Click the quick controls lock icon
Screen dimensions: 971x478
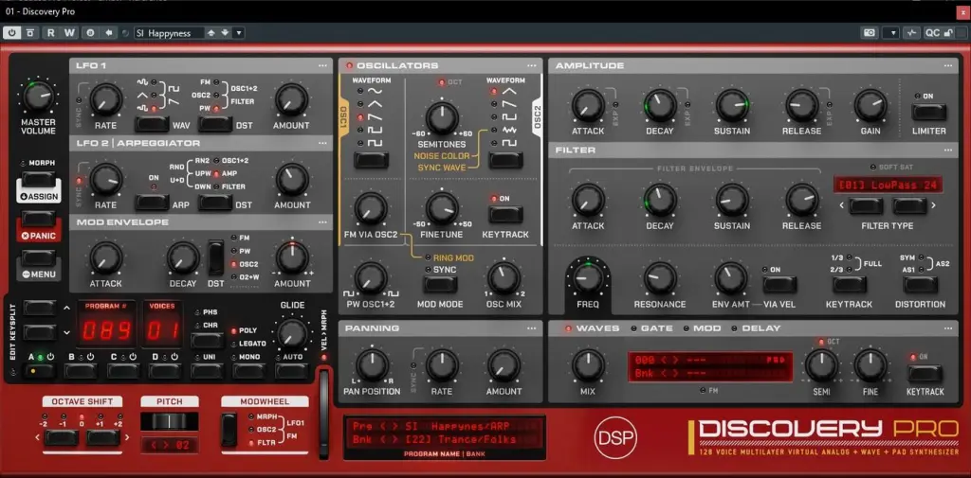[x=948, y=33]
